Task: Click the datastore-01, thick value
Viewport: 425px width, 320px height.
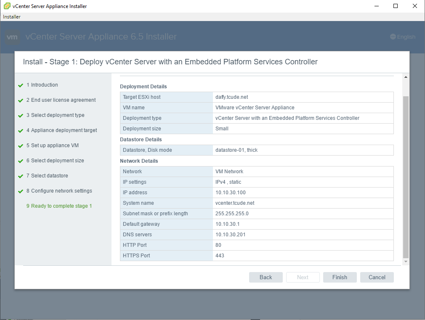Action: pyautogui.click(x=236, y=150)
